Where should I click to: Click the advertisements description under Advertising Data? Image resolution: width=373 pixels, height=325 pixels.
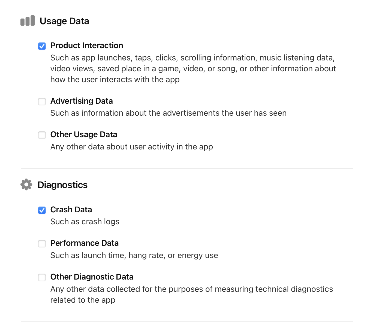coord(168,113)
